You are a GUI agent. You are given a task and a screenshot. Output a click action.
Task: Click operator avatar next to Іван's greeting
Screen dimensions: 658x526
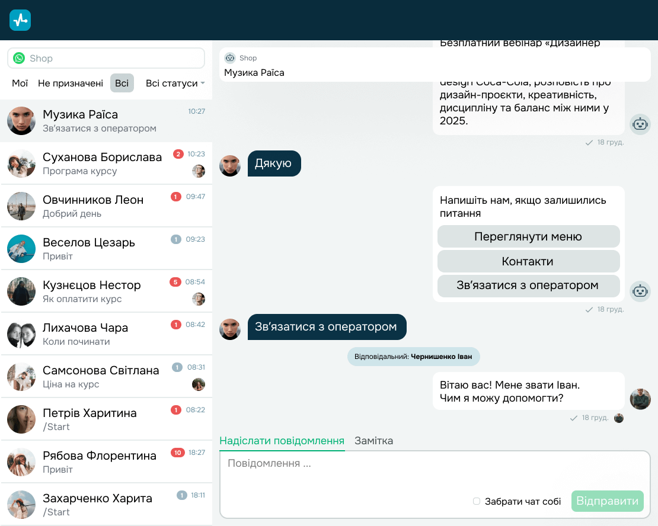click(x=640, y=399)
